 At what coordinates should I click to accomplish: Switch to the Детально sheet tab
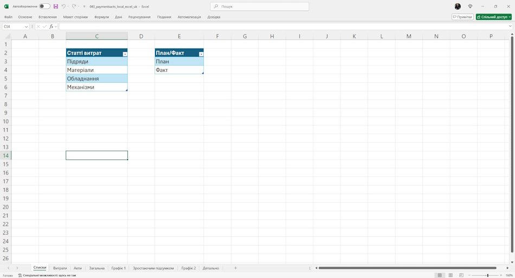(210, 268)
